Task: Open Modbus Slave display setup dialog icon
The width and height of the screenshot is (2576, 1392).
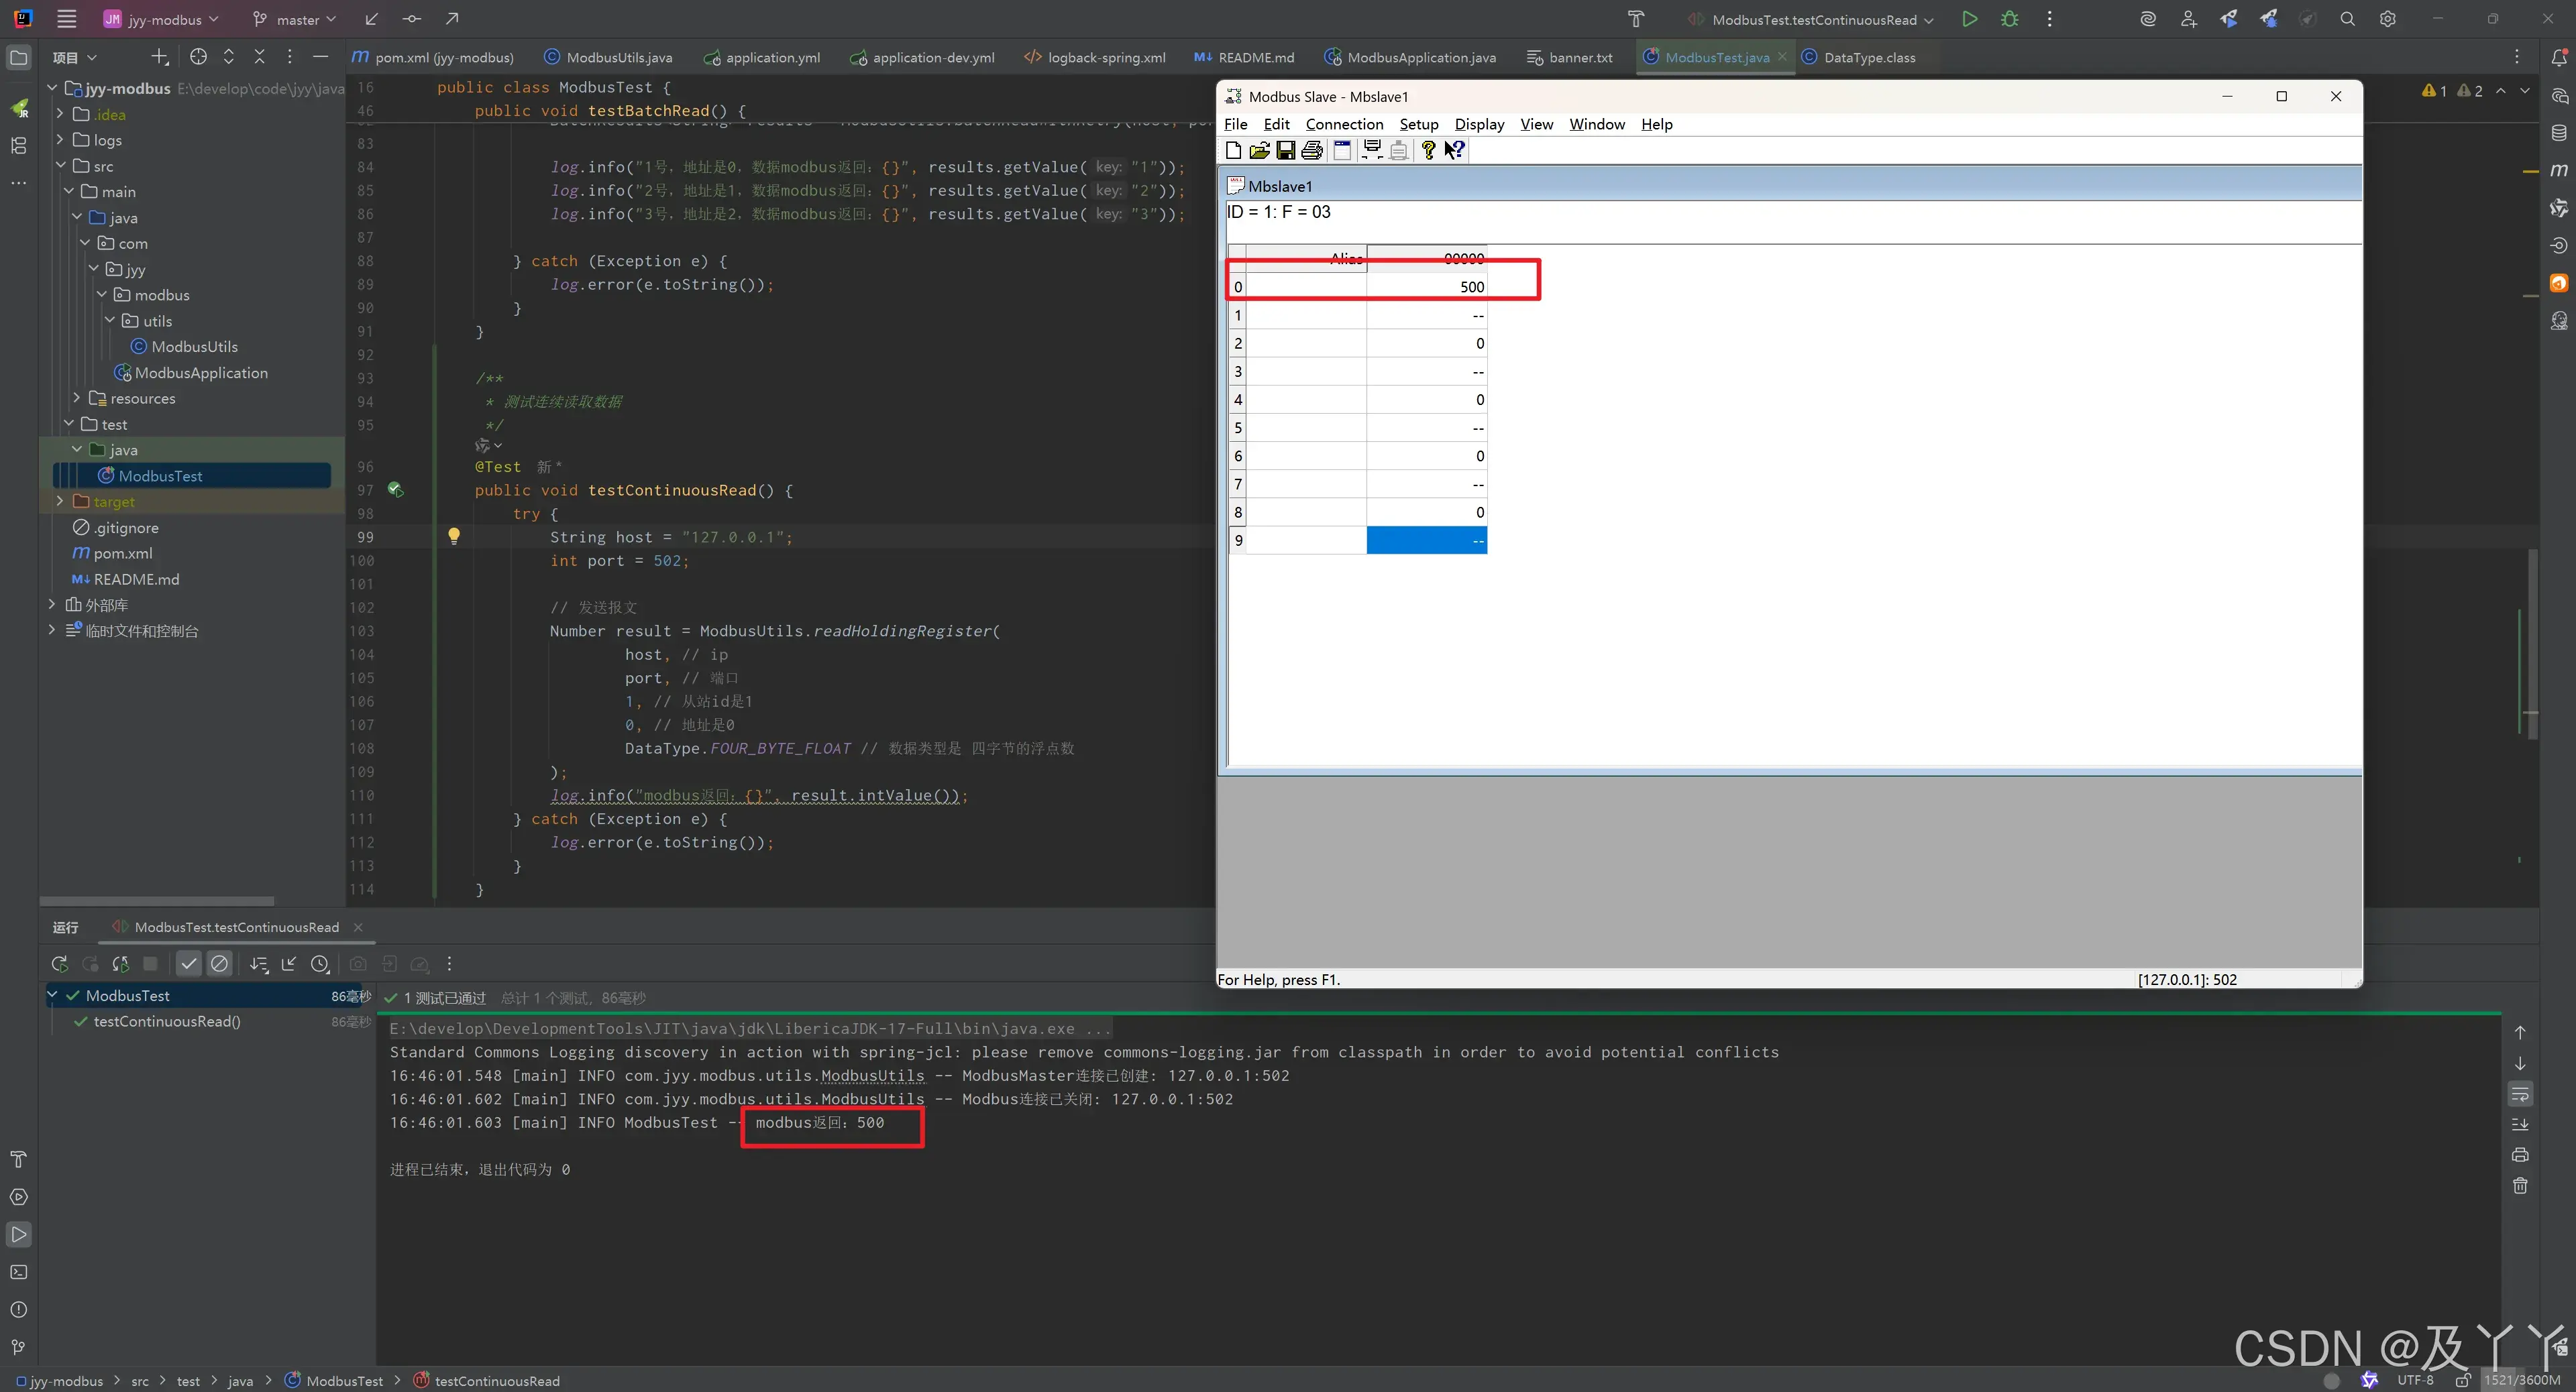Action: coord(1342,150)
